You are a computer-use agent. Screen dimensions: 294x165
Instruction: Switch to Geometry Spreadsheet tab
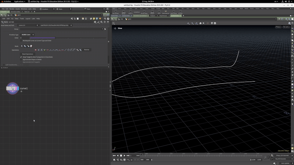tap(140, 16)
